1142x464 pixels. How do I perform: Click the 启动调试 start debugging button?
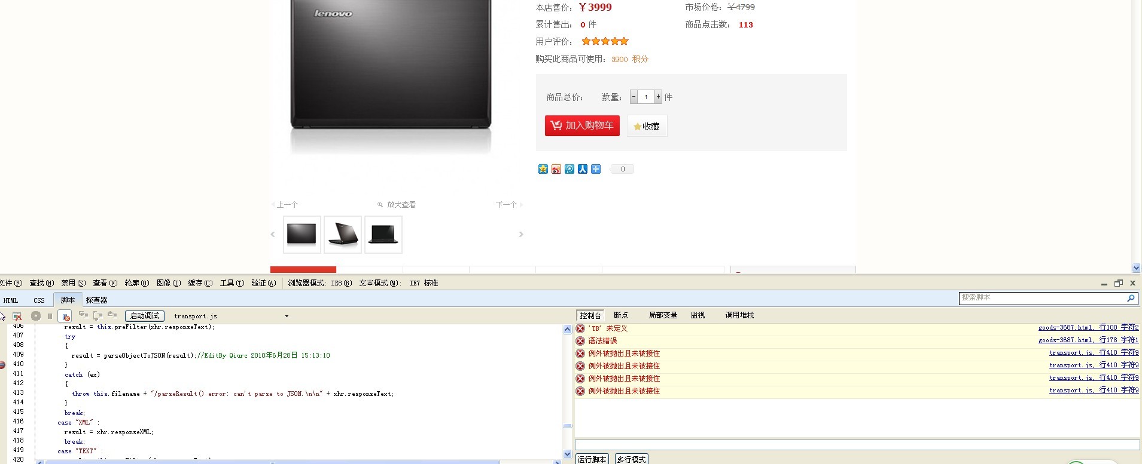[x=145, y=316]
